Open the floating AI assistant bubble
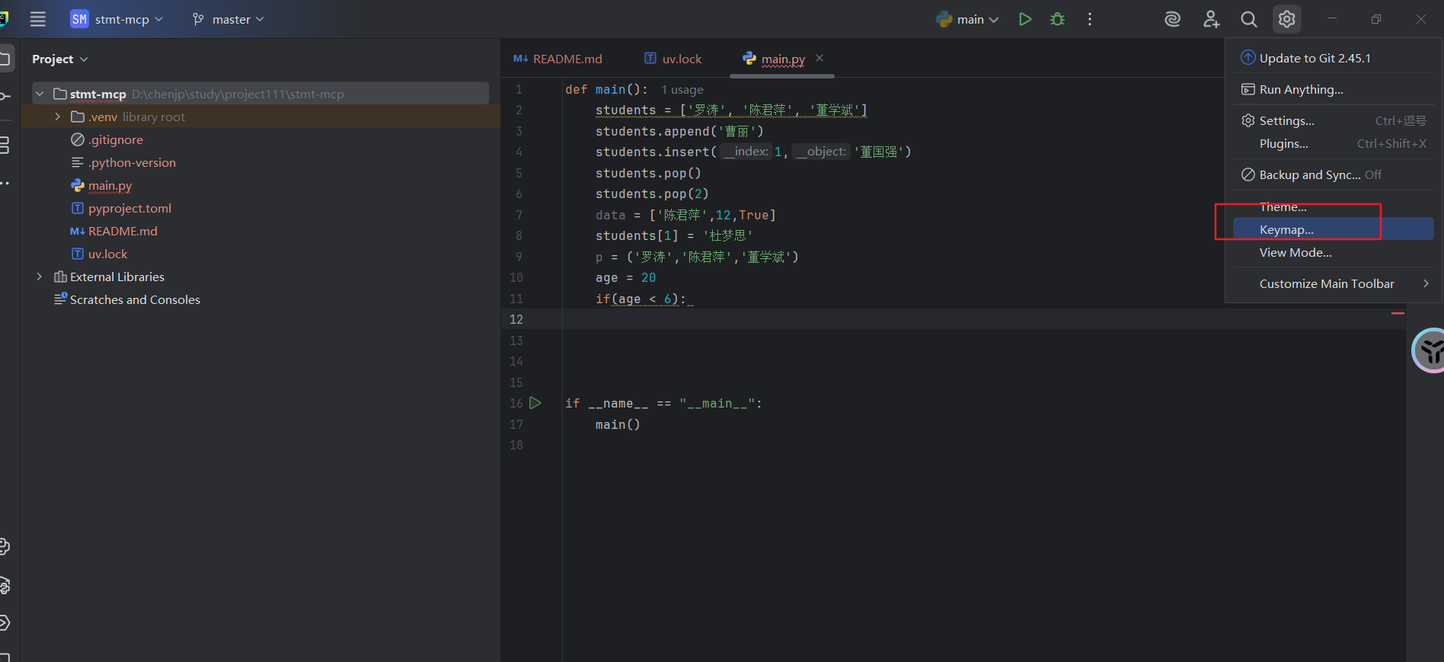Image resolution: width=1444 pixels, height=662 pixels. click(x=1428, y=350)
